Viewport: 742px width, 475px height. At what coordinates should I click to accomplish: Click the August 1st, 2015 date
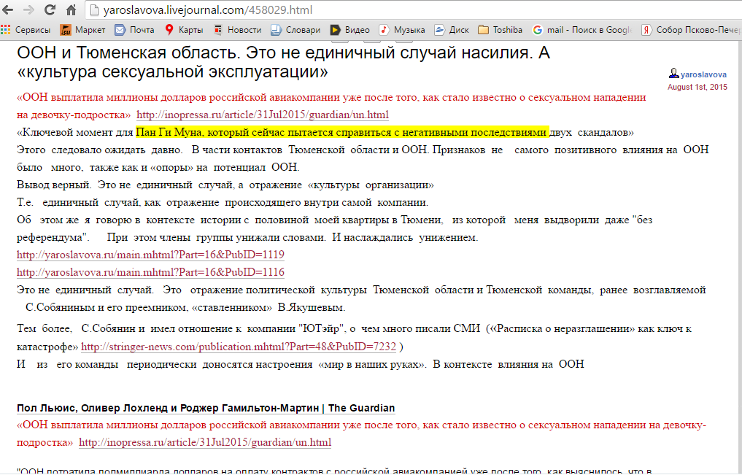click(x=697, y=87)
